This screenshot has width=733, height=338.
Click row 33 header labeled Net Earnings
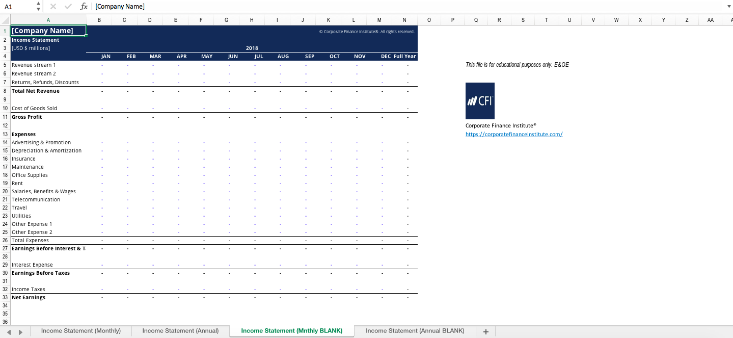click(5, 297)
